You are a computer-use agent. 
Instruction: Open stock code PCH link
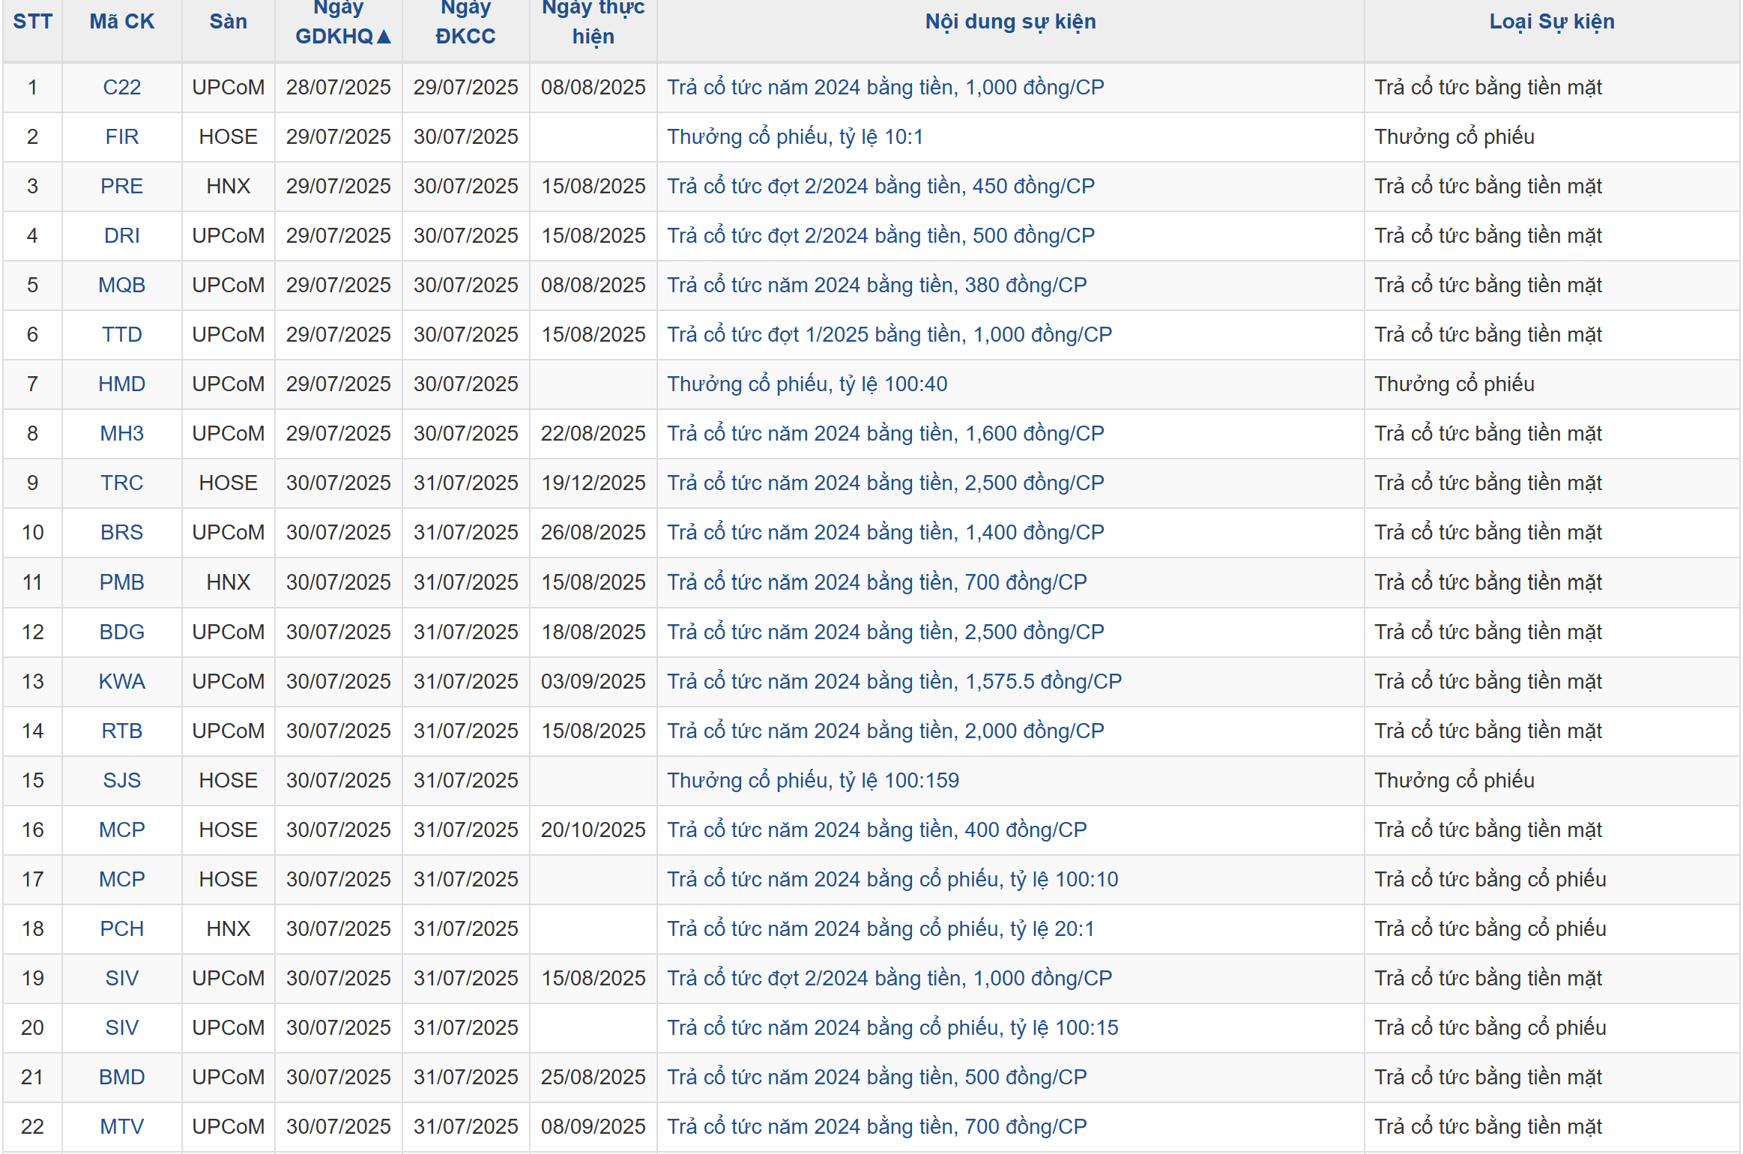[122, 929]
